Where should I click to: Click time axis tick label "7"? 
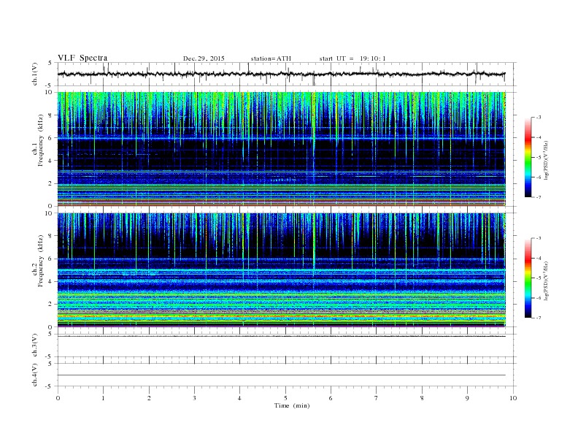(x=377, y=398)
